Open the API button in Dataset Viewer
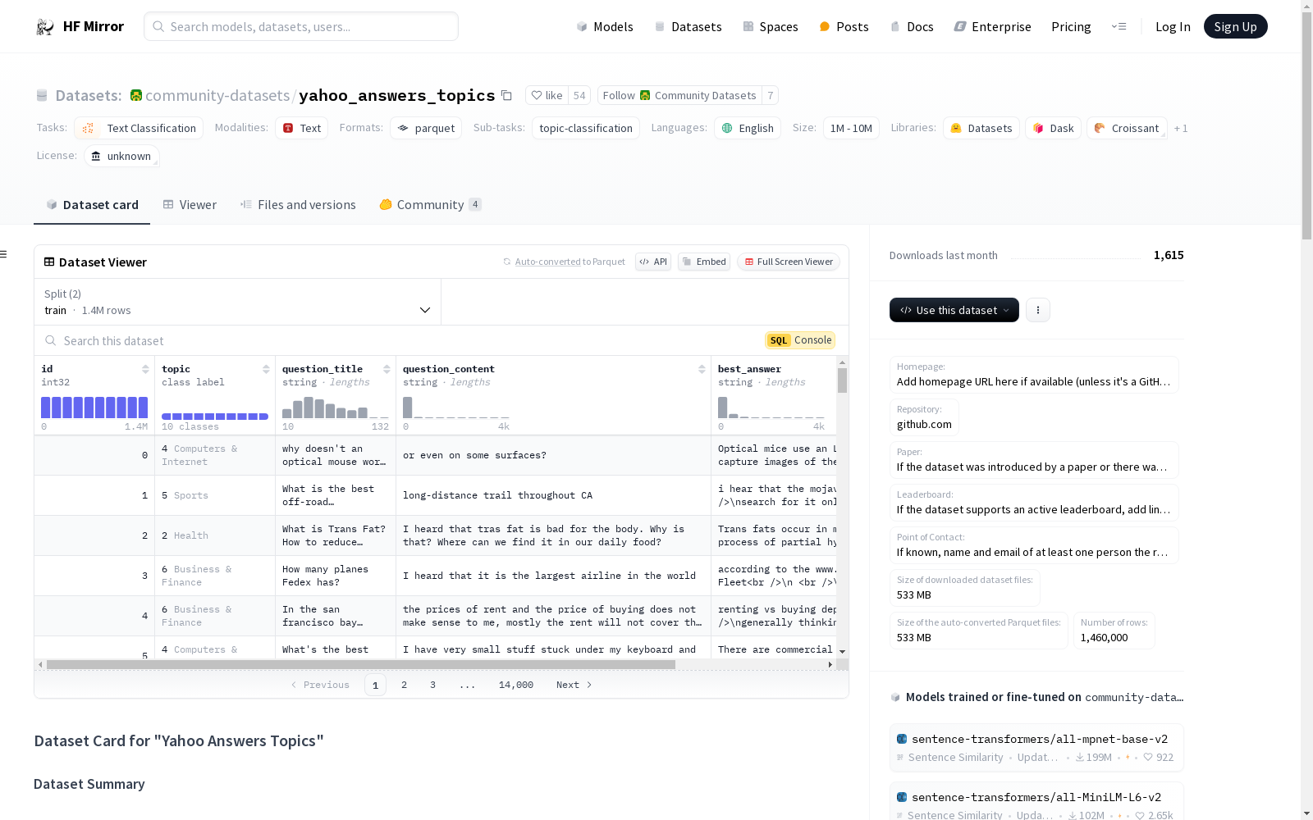 (x=653, y=262)
